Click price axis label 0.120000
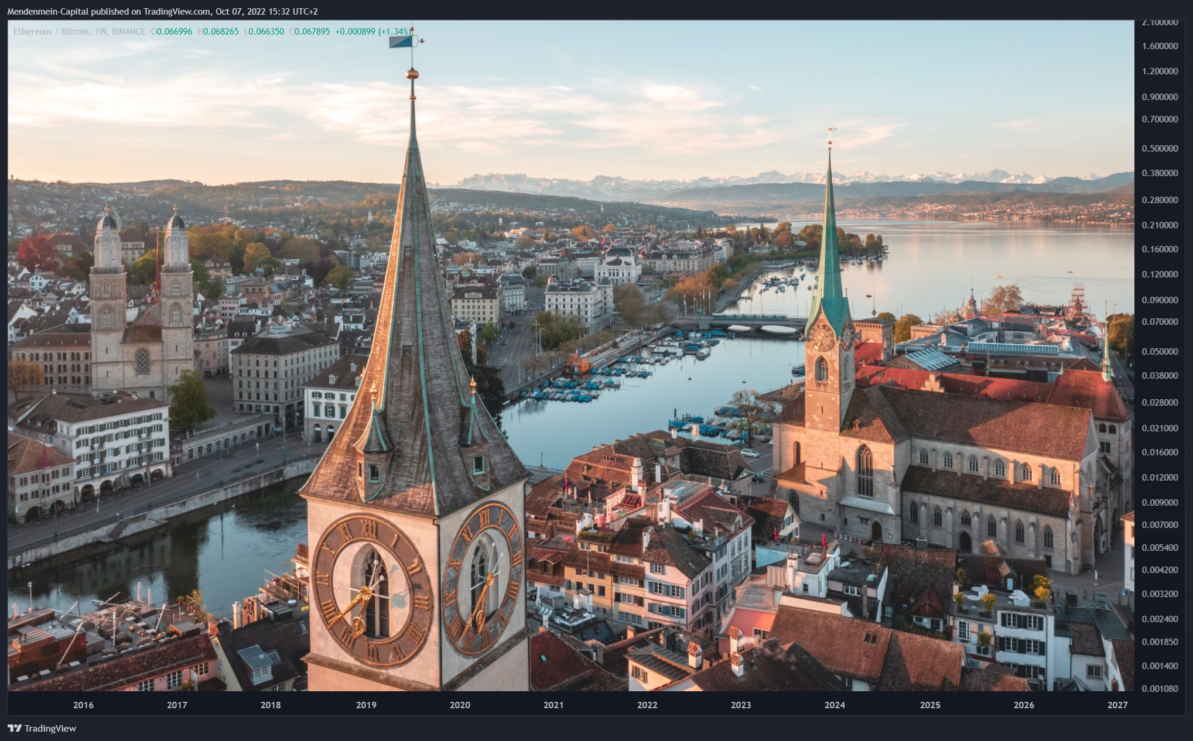This screenshot has width=1193, height=741. [1160, 274]
